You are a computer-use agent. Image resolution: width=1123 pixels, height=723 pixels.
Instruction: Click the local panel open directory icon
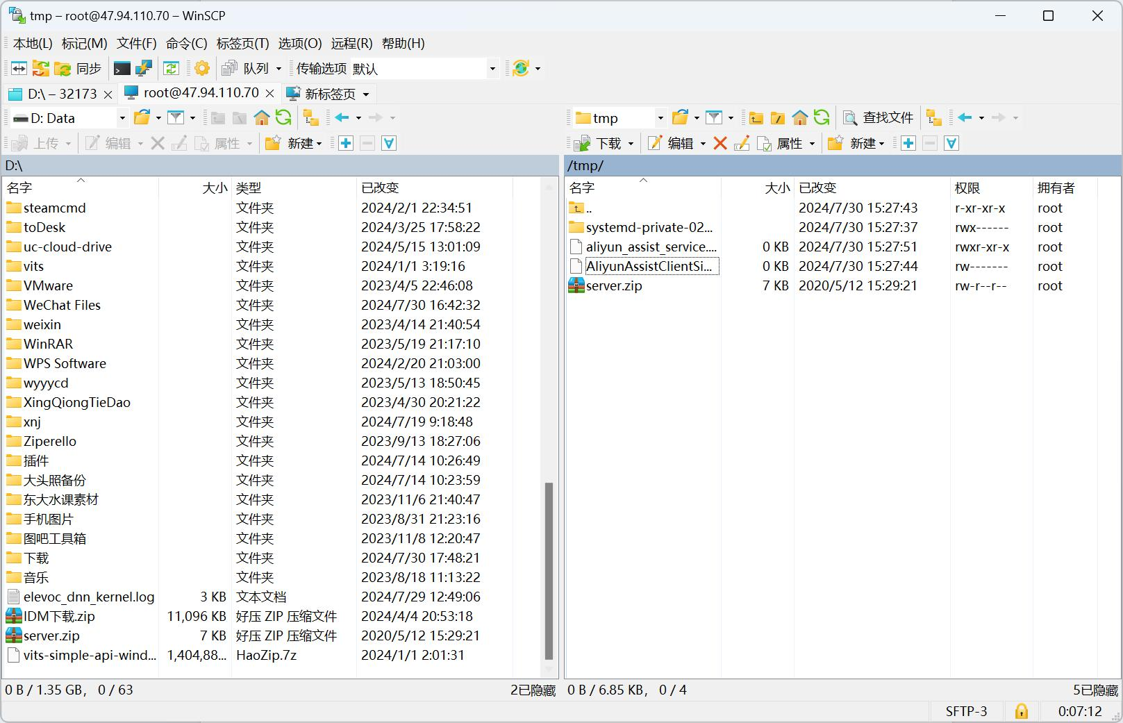click(x=142, y=117)
